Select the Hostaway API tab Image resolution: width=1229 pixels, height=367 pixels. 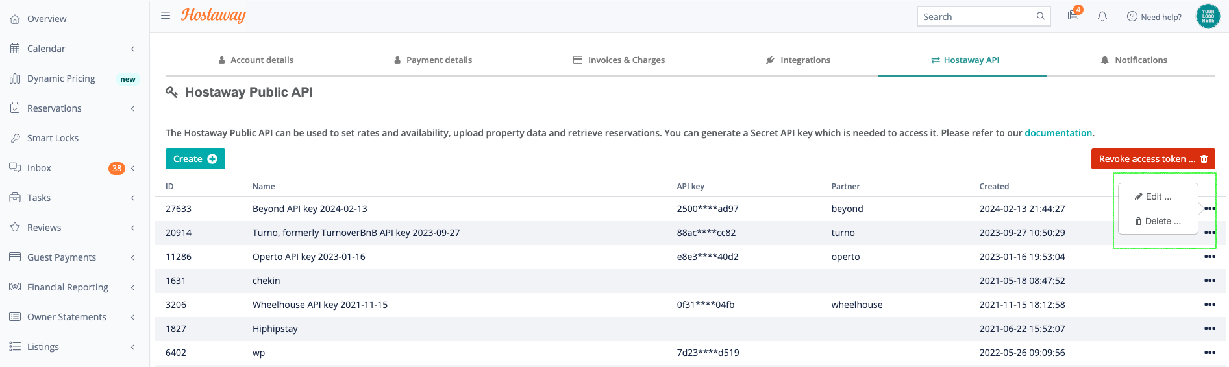pos(965,60)
